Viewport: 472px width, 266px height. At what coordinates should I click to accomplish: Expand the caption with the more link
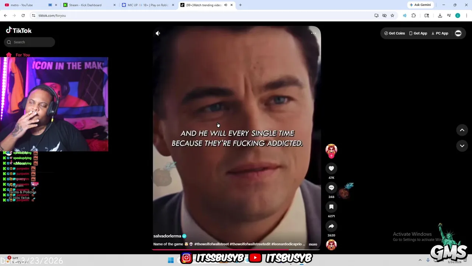pyautogui.click(x=313, y=244)
